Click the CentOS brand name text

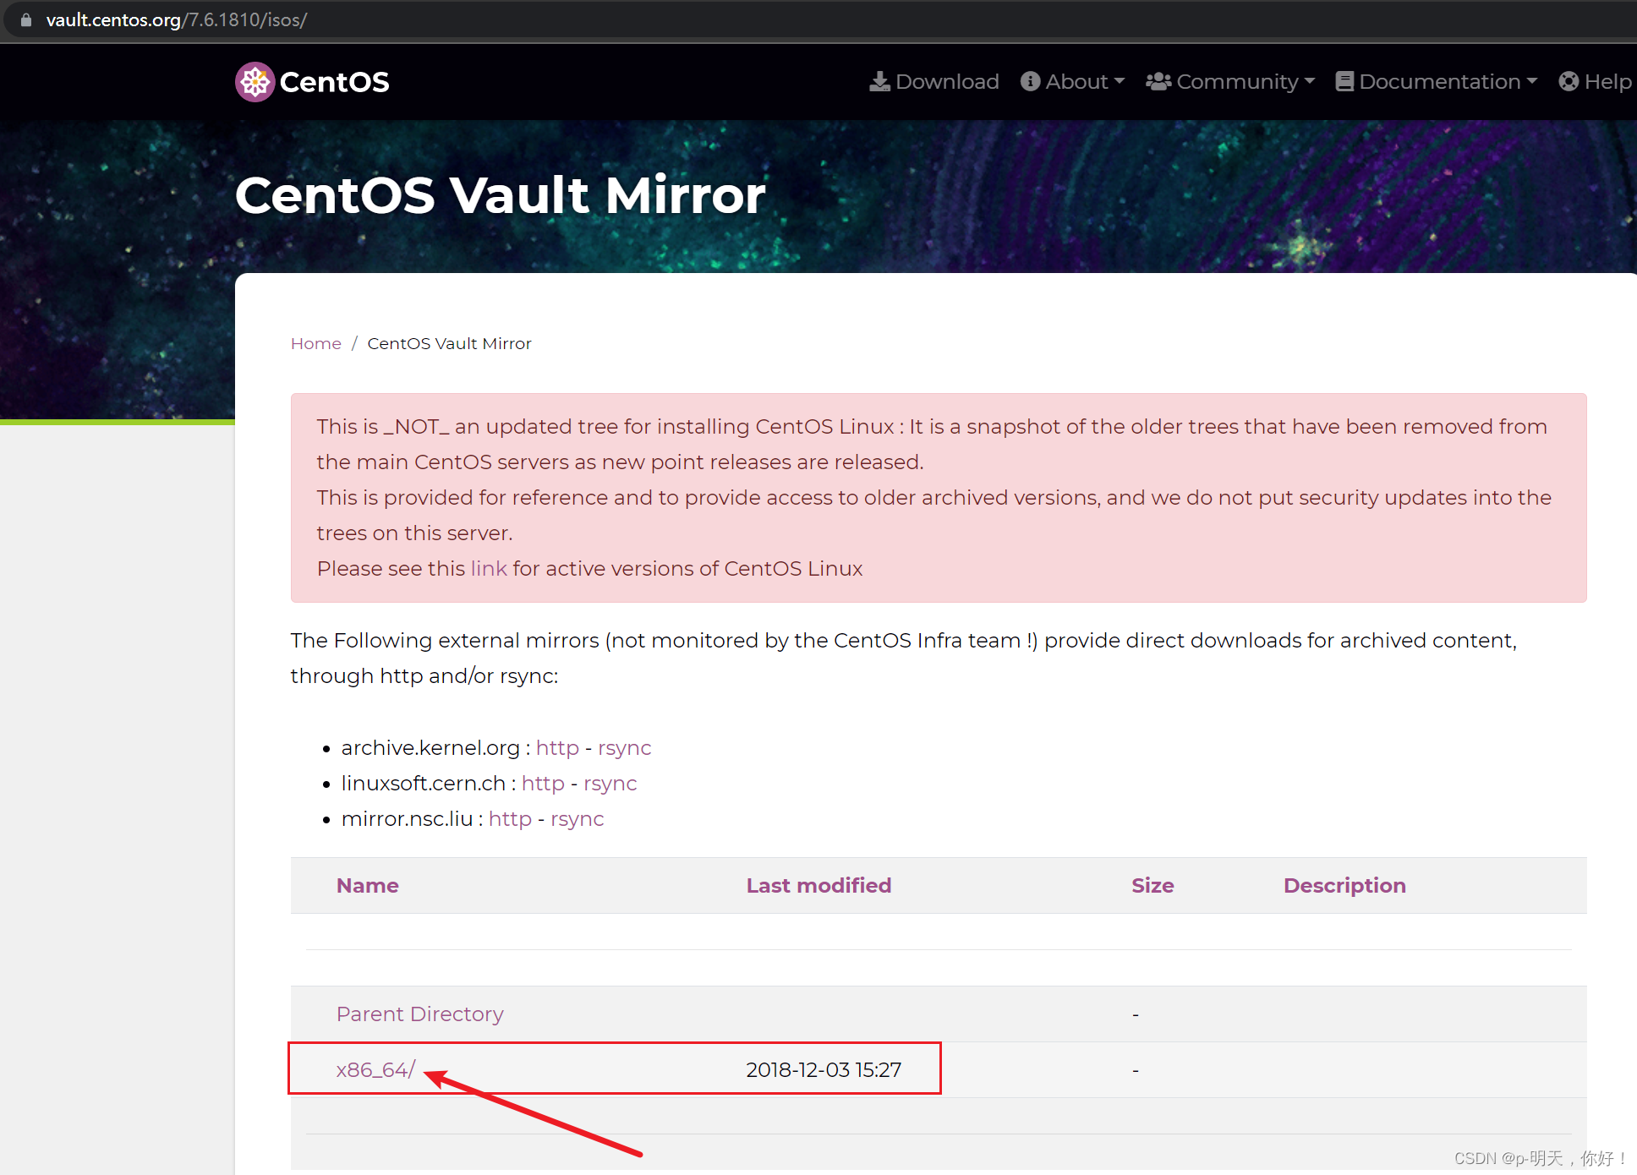click(334, 82)
